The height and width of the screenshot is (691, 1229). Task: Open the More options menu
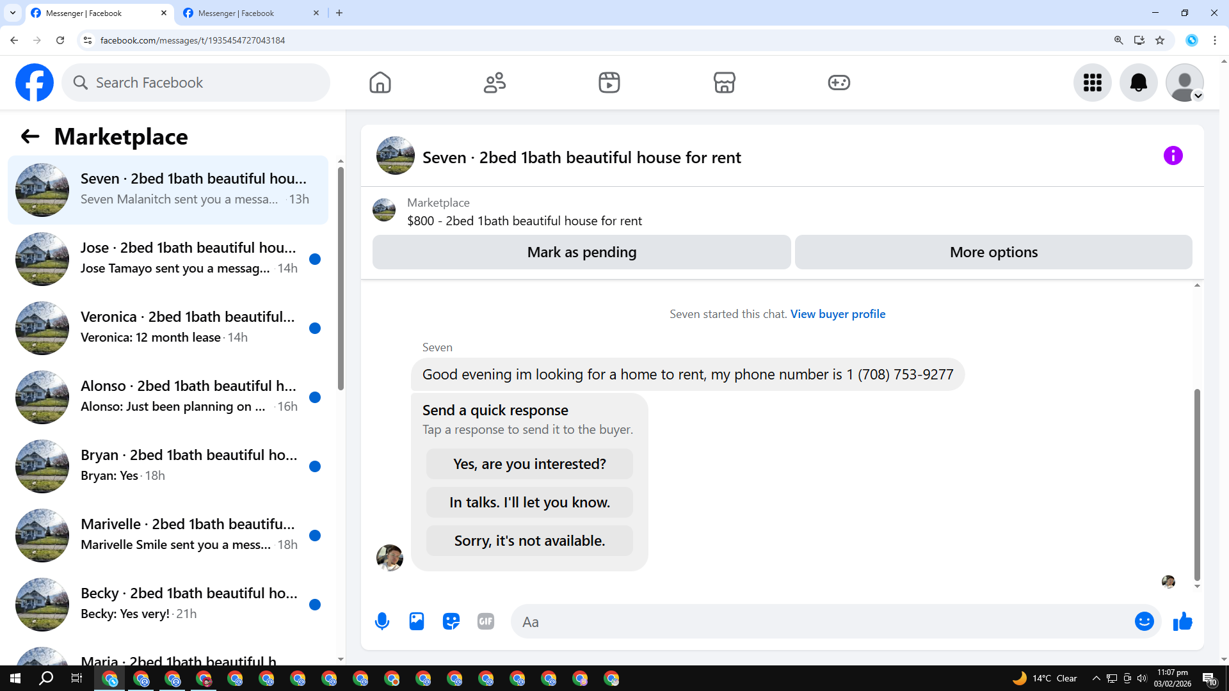(x=993, y=252)
